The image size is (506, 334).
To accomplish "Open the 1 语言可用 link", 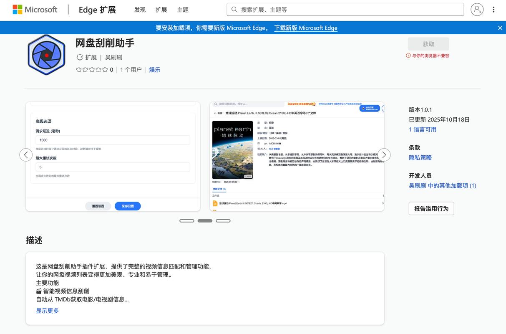I will coord(423,129).
